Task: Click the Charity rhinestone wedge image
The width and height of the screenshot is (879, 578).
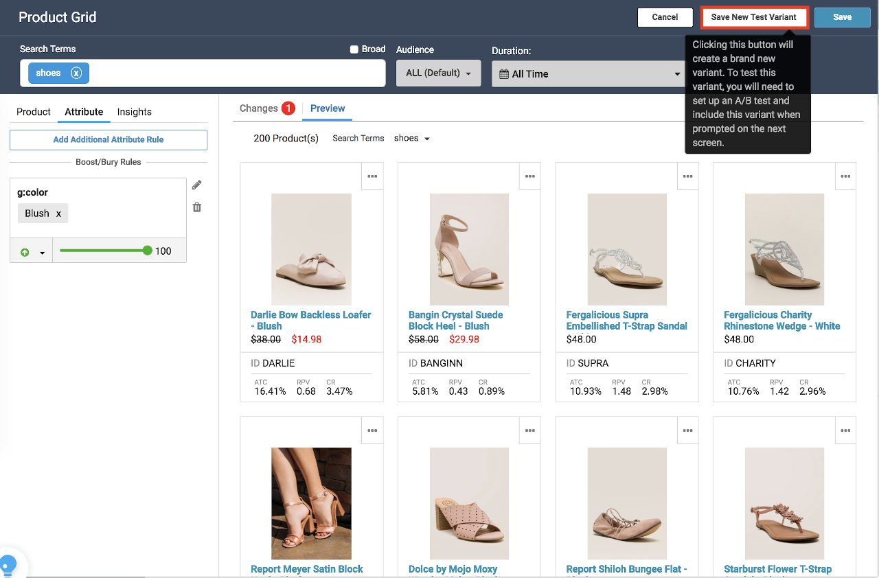Action: [784, 249]
